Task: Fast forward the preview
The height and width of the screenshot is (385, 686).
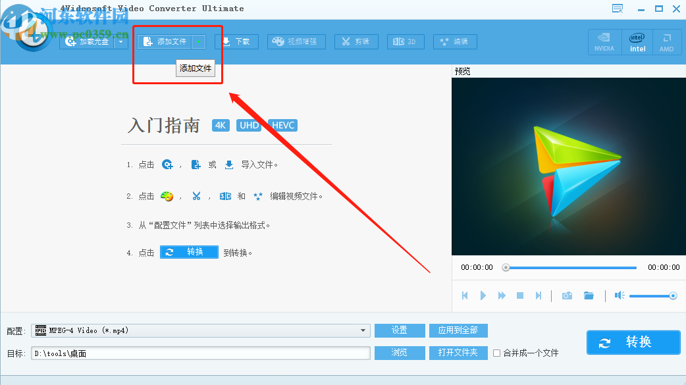Action: 502,295
